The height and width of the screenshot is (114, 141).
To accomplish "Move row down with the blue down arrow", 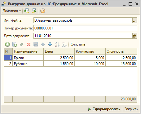I will (x=50, y=44).
